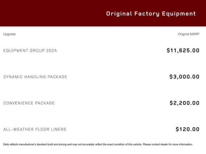Click the word PACKAGE in Convenience Package
The height and width of the screenshot is (154, 206).
45,103
